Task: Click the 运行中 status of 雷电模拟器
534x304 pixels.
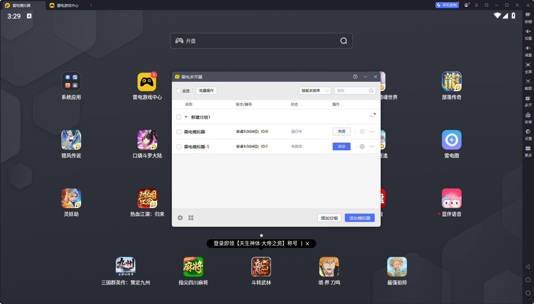Action: point(297,132)
